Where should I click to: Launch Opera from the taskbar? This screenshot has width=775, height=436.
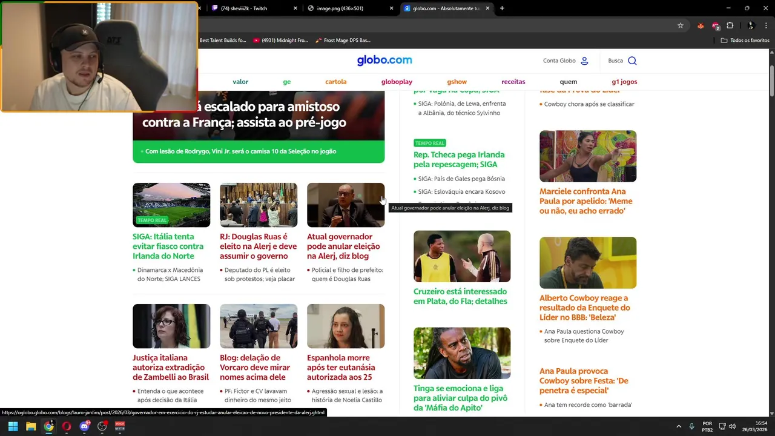click(67, 426)
